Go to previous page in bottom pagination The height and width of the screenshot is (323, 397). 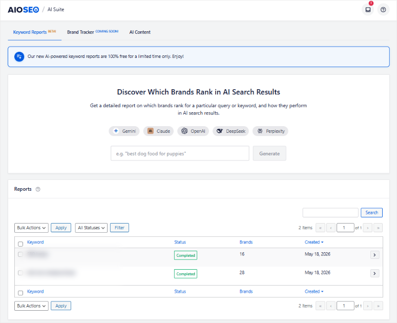[331, 306]
